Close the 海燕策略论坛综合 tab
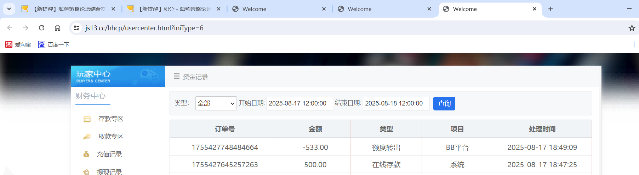639x175 pixels. tap(113, 9)
